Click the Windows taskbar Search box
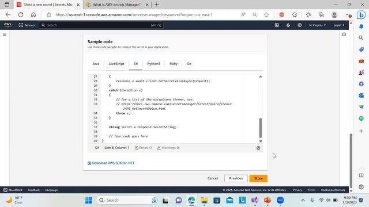The width and height of the screenshot is (369, 207). coord(127,200)
